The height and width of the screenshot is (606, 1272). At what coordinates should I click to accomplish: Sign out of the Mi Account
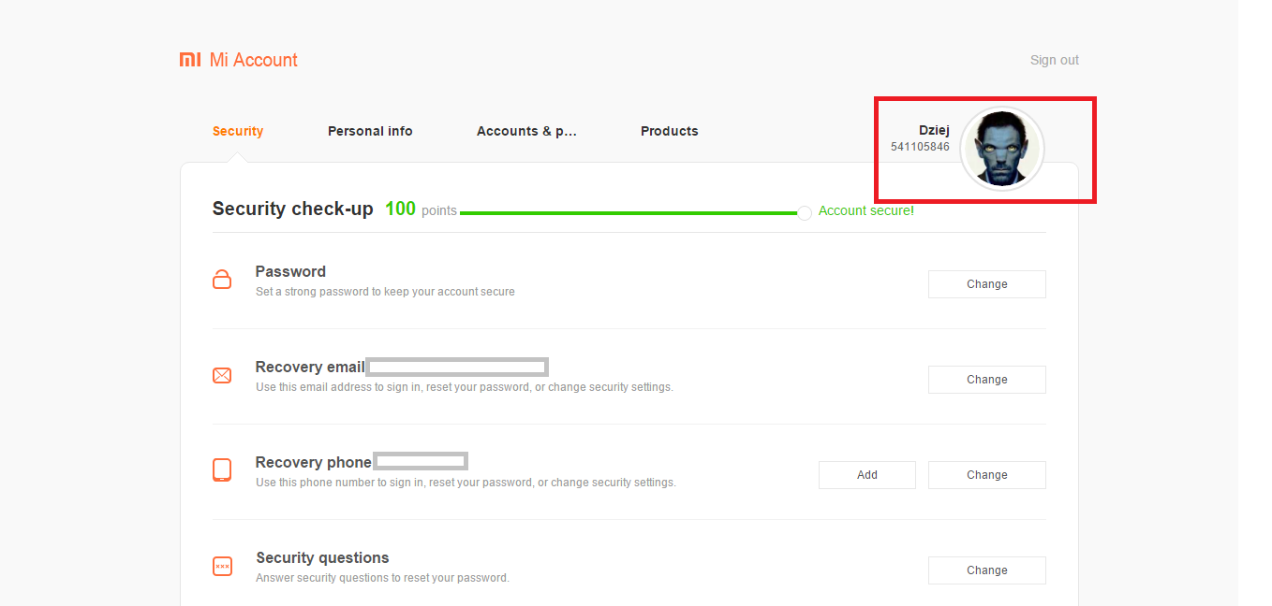1054,60
